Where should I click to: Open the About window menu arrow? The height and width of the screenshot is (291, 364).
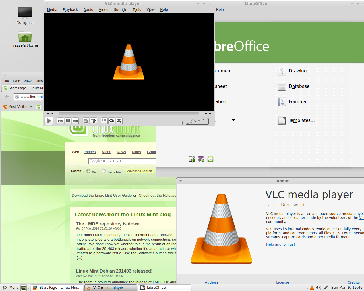coord(180,181)
